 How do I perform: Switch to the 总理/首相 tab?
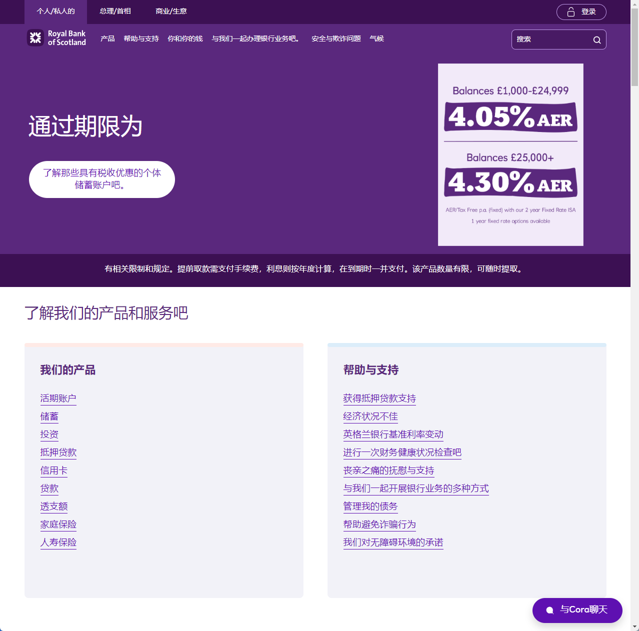click(x=114, y=11)
